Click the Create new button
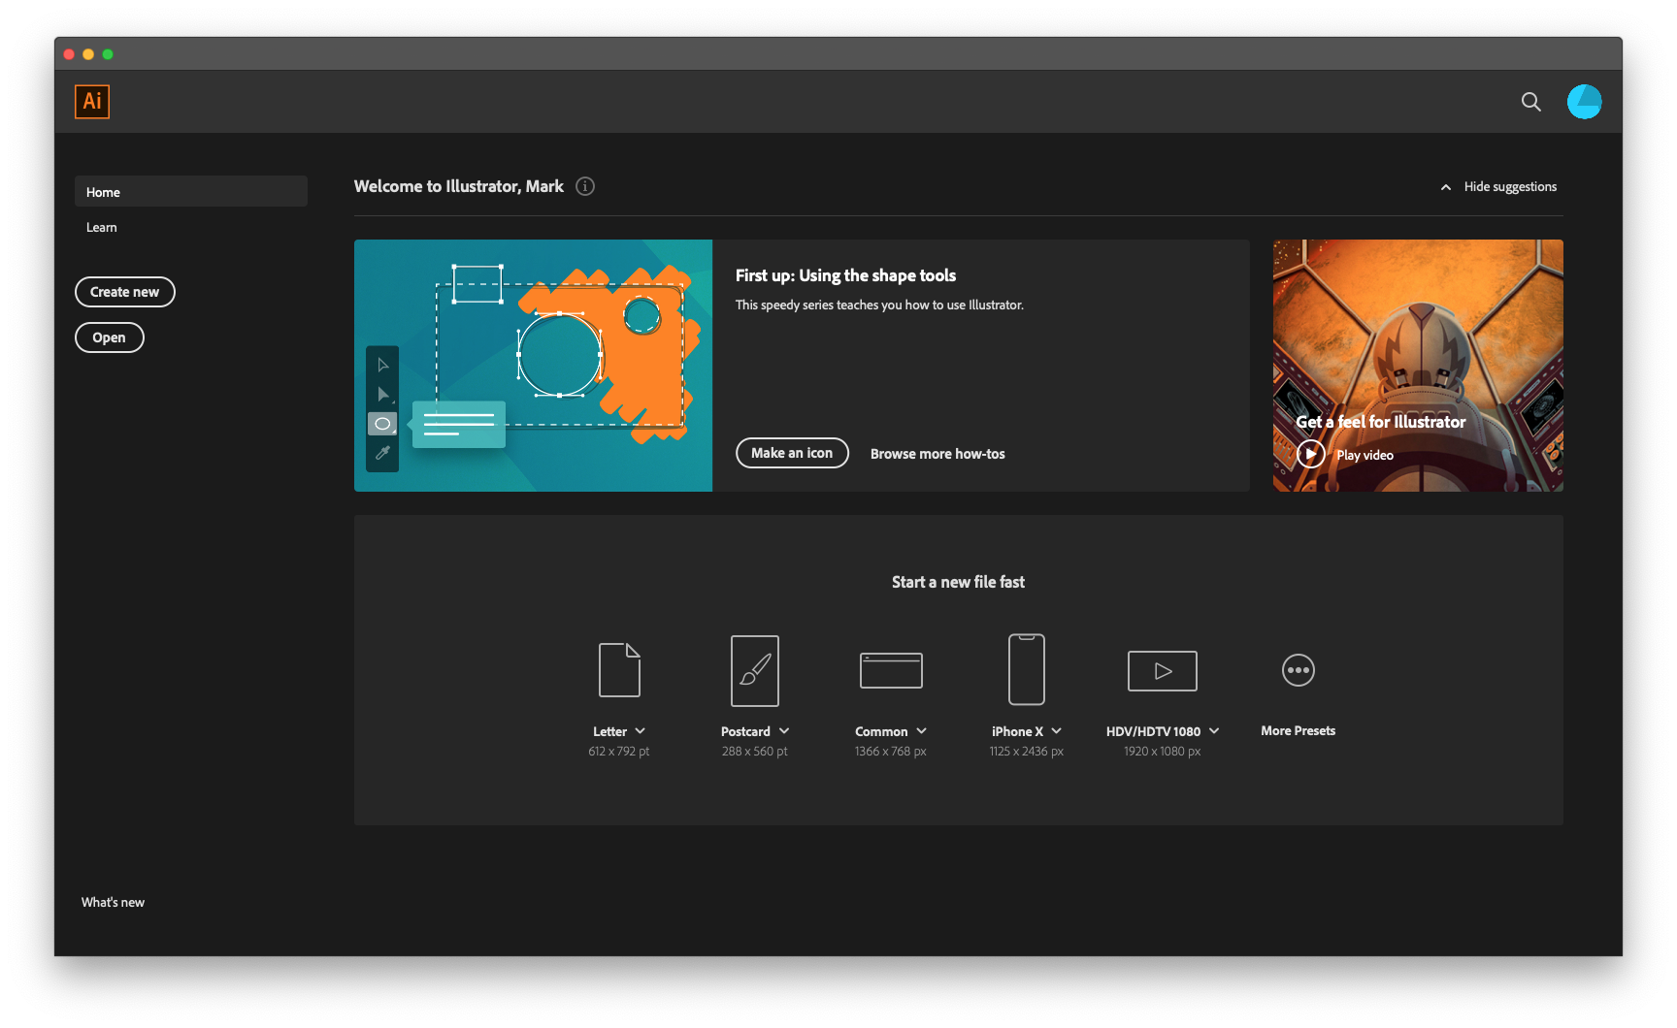 pyautogui.click(x=125, y=292)
